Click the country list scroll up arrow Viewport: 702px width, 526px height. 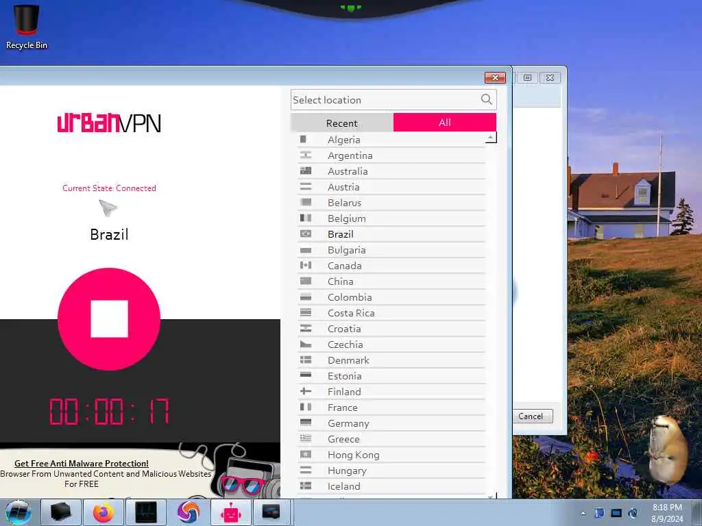[491, 137]
